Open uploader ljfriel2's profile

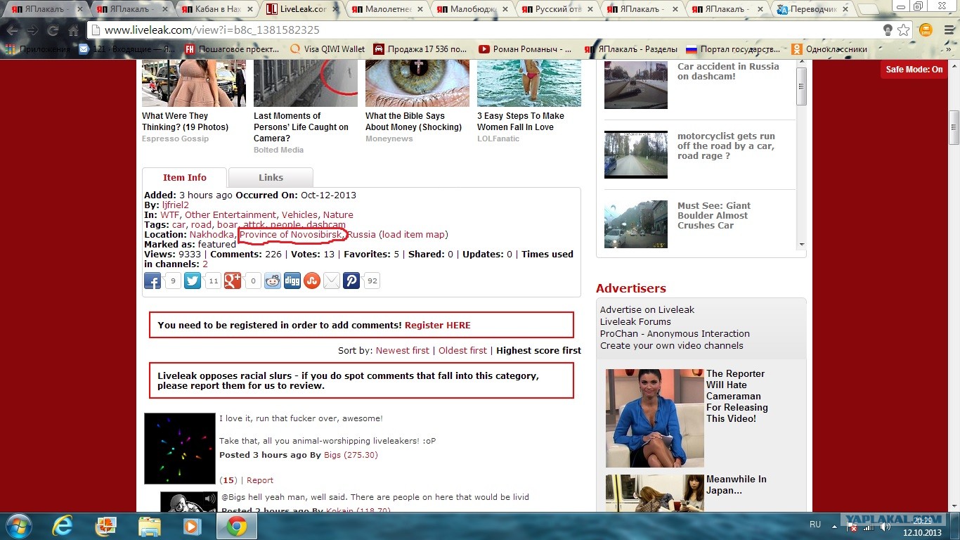point(176,205)
